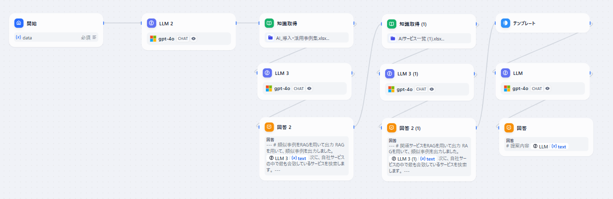Click the LLM 2 node's purple icon

click(151, 23)
